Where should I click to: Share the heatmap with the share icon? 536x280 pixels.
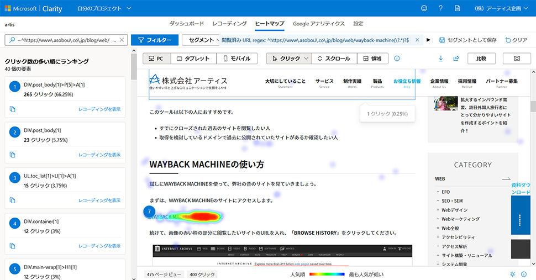(456, 59)
